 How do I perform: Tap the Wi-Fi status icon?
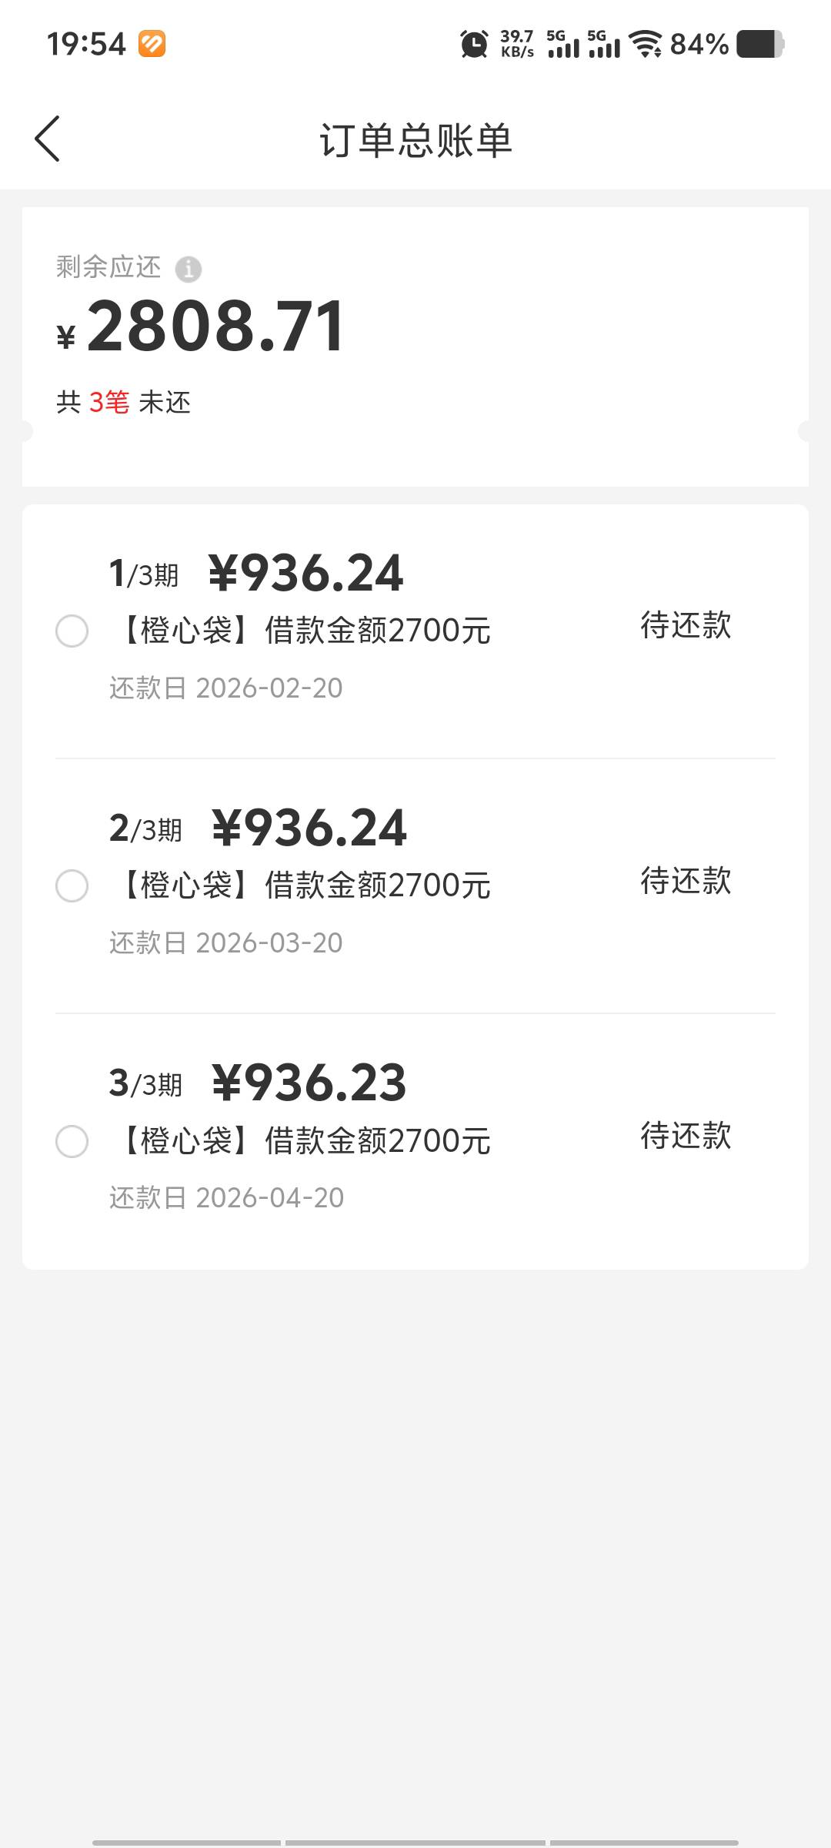click(x=645, y=44)
